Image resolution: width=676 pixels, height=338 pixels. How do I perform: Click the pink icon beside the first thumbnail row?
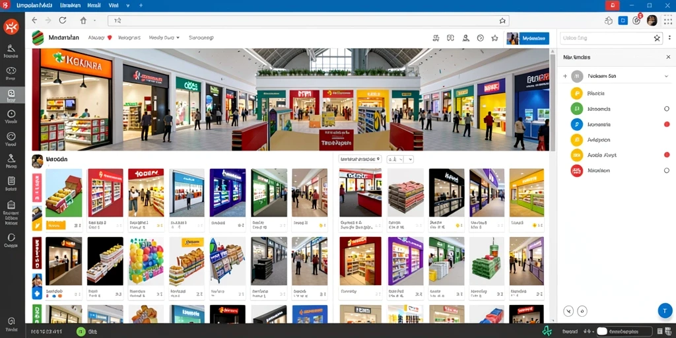[x=37, y=187]
